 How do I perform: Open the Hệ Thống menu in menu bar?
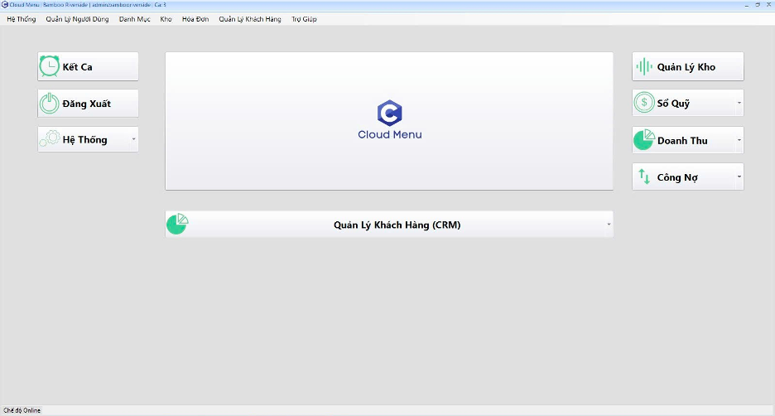pos(22,19)
